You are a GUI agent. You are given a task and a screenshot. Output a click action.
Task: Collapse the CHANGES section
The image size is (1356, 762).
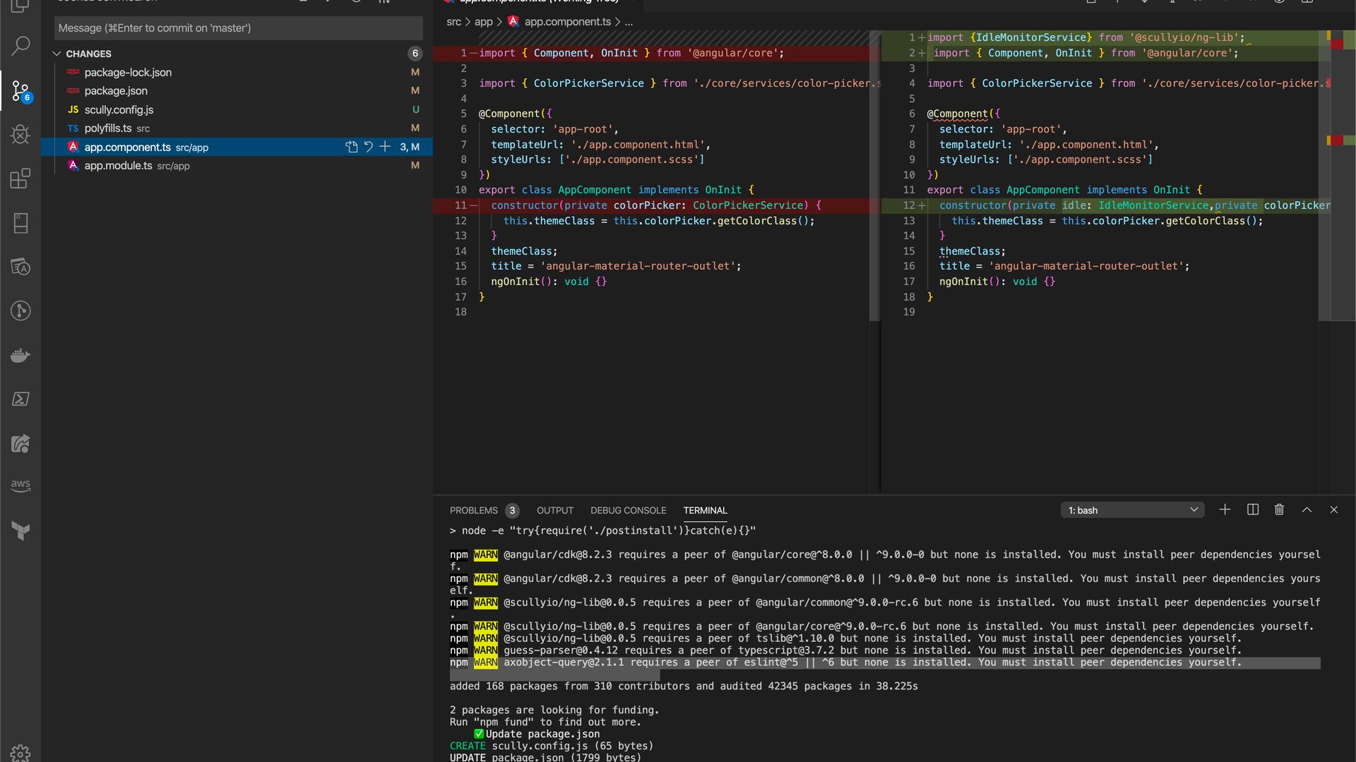tap(57, 54)
